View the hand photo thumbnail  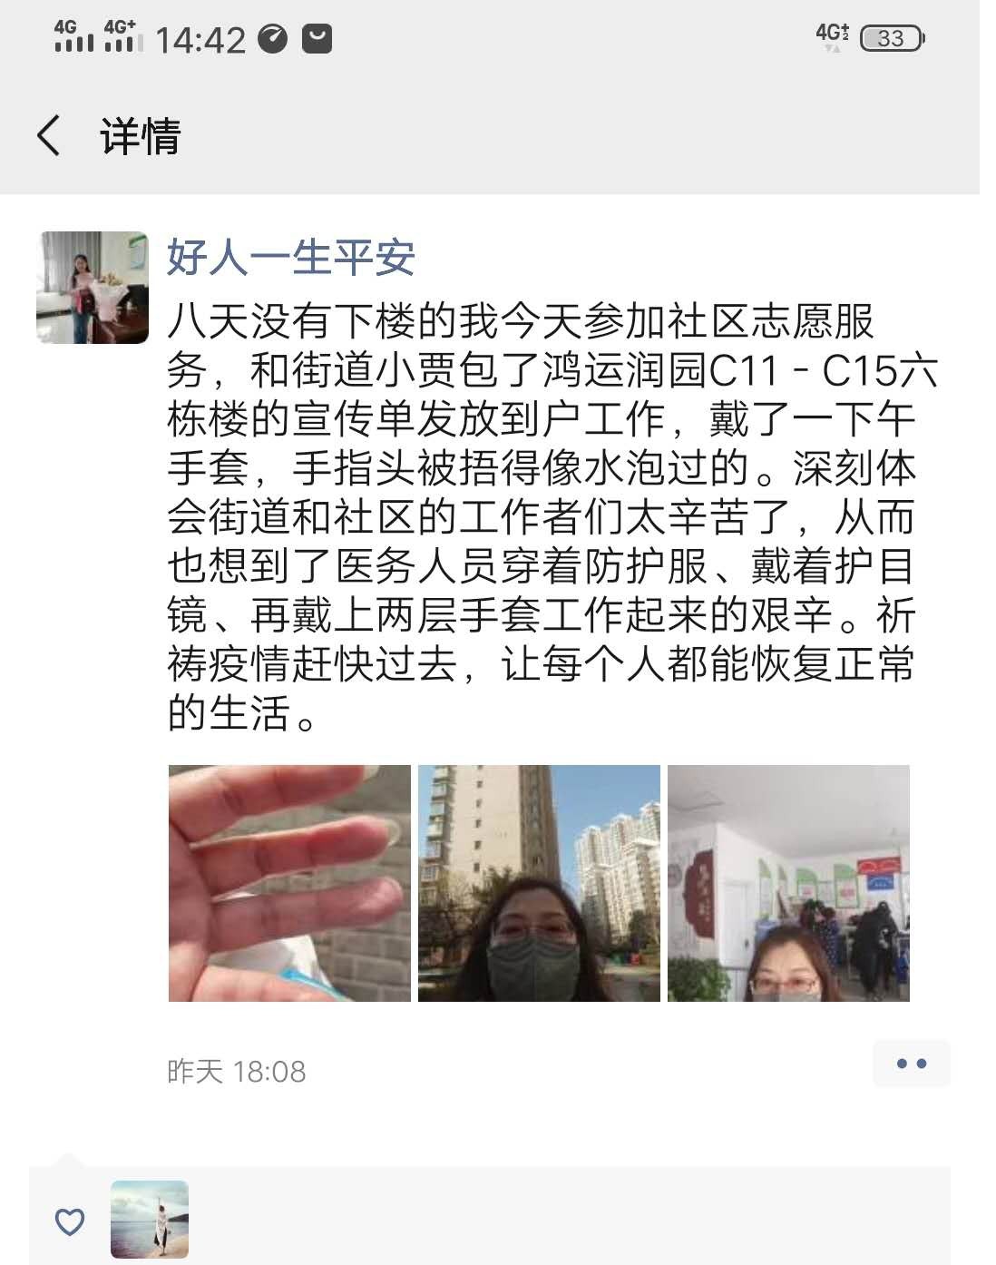point(289,883)
